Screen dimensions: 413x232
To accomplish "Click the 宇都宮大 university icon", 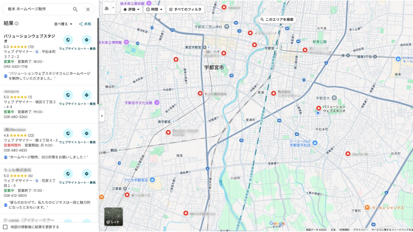I will [x=334, y=98].
